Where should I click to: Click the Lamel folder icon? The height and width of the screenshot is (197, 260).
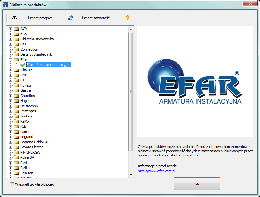16,132
